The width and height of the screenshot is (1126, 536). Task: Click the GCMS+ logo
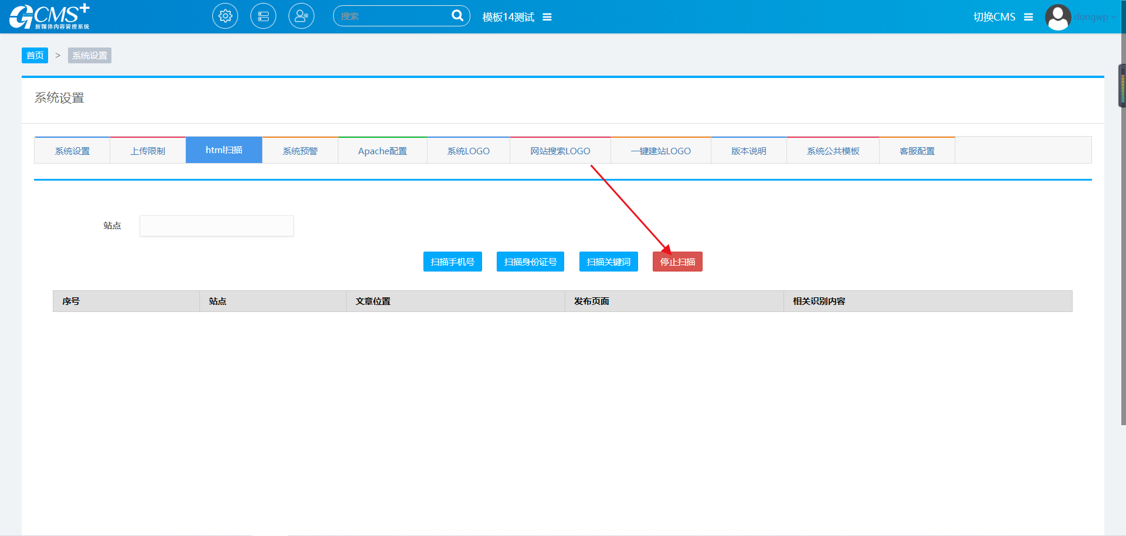pyautogui.click(x=50, y=16)
